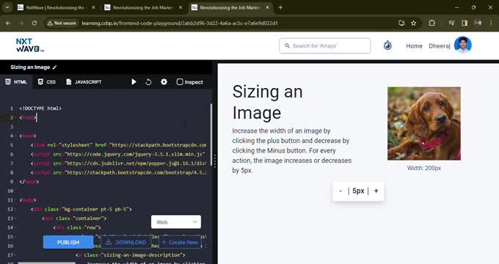Open a new browser tab
The height and width of the screenshot is (264, 499).
[x=280, y=7]
